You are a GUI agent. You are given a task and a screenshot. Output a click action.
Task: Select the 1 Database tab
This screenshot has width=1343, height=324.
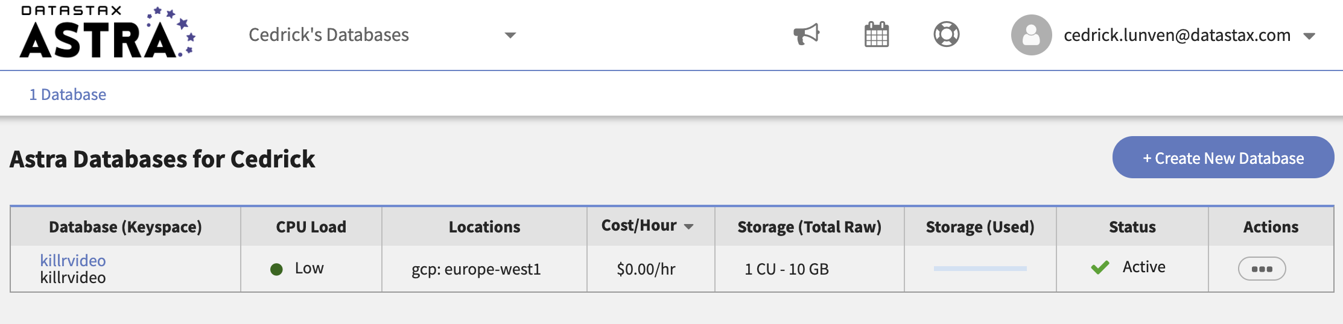click(68, 95)
